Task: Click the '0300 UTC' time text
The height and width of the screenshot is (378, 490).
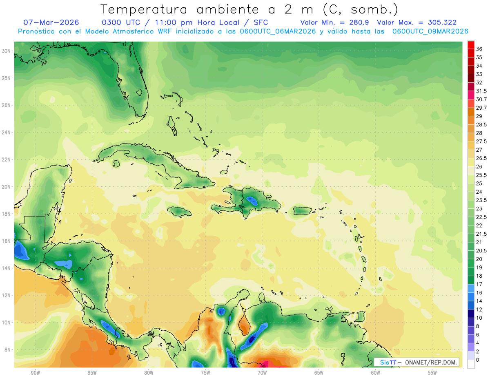Action: click(x=122, y=22)
